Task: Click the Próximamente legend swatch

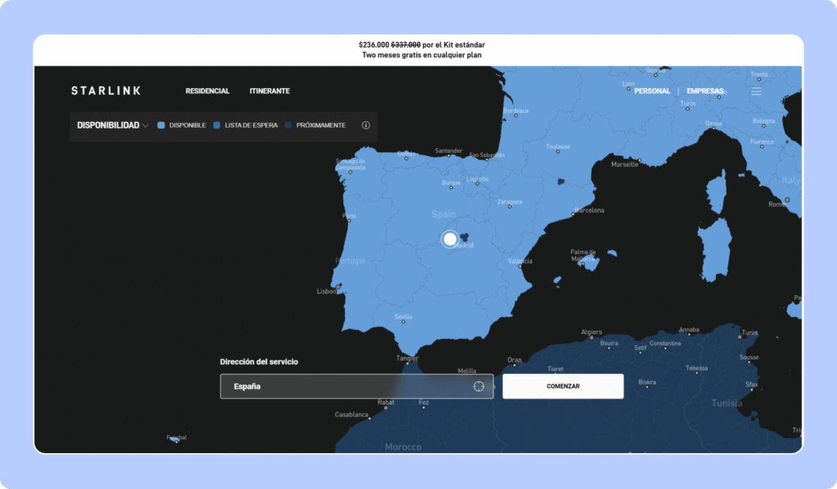Action: click(289, 126)
